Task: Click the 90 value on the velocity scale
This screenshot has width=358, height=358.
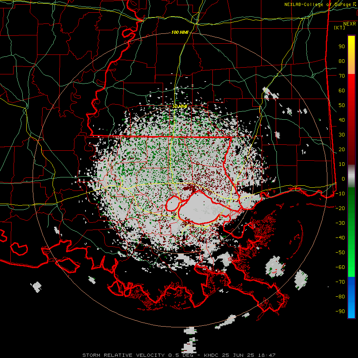Action: [x=342, y=47]
